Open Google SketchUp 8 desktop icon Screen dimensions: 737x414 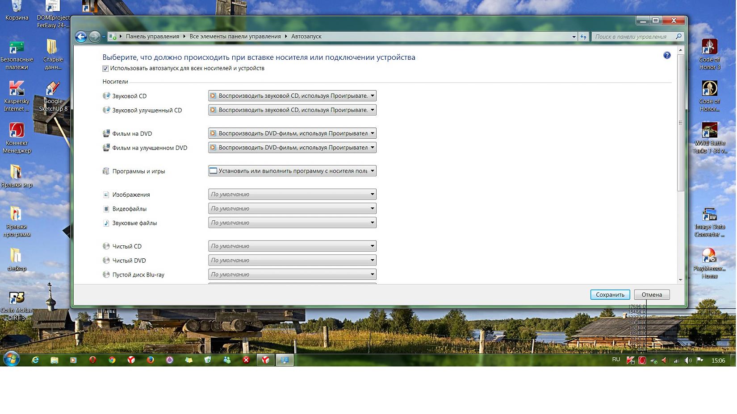53,96
